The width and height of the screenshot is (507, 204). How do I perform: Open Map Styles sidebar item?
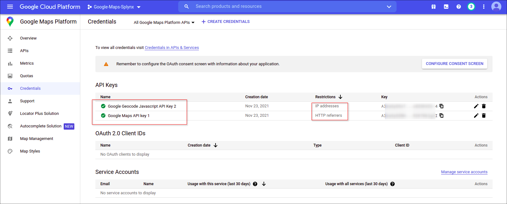[30, 151]
